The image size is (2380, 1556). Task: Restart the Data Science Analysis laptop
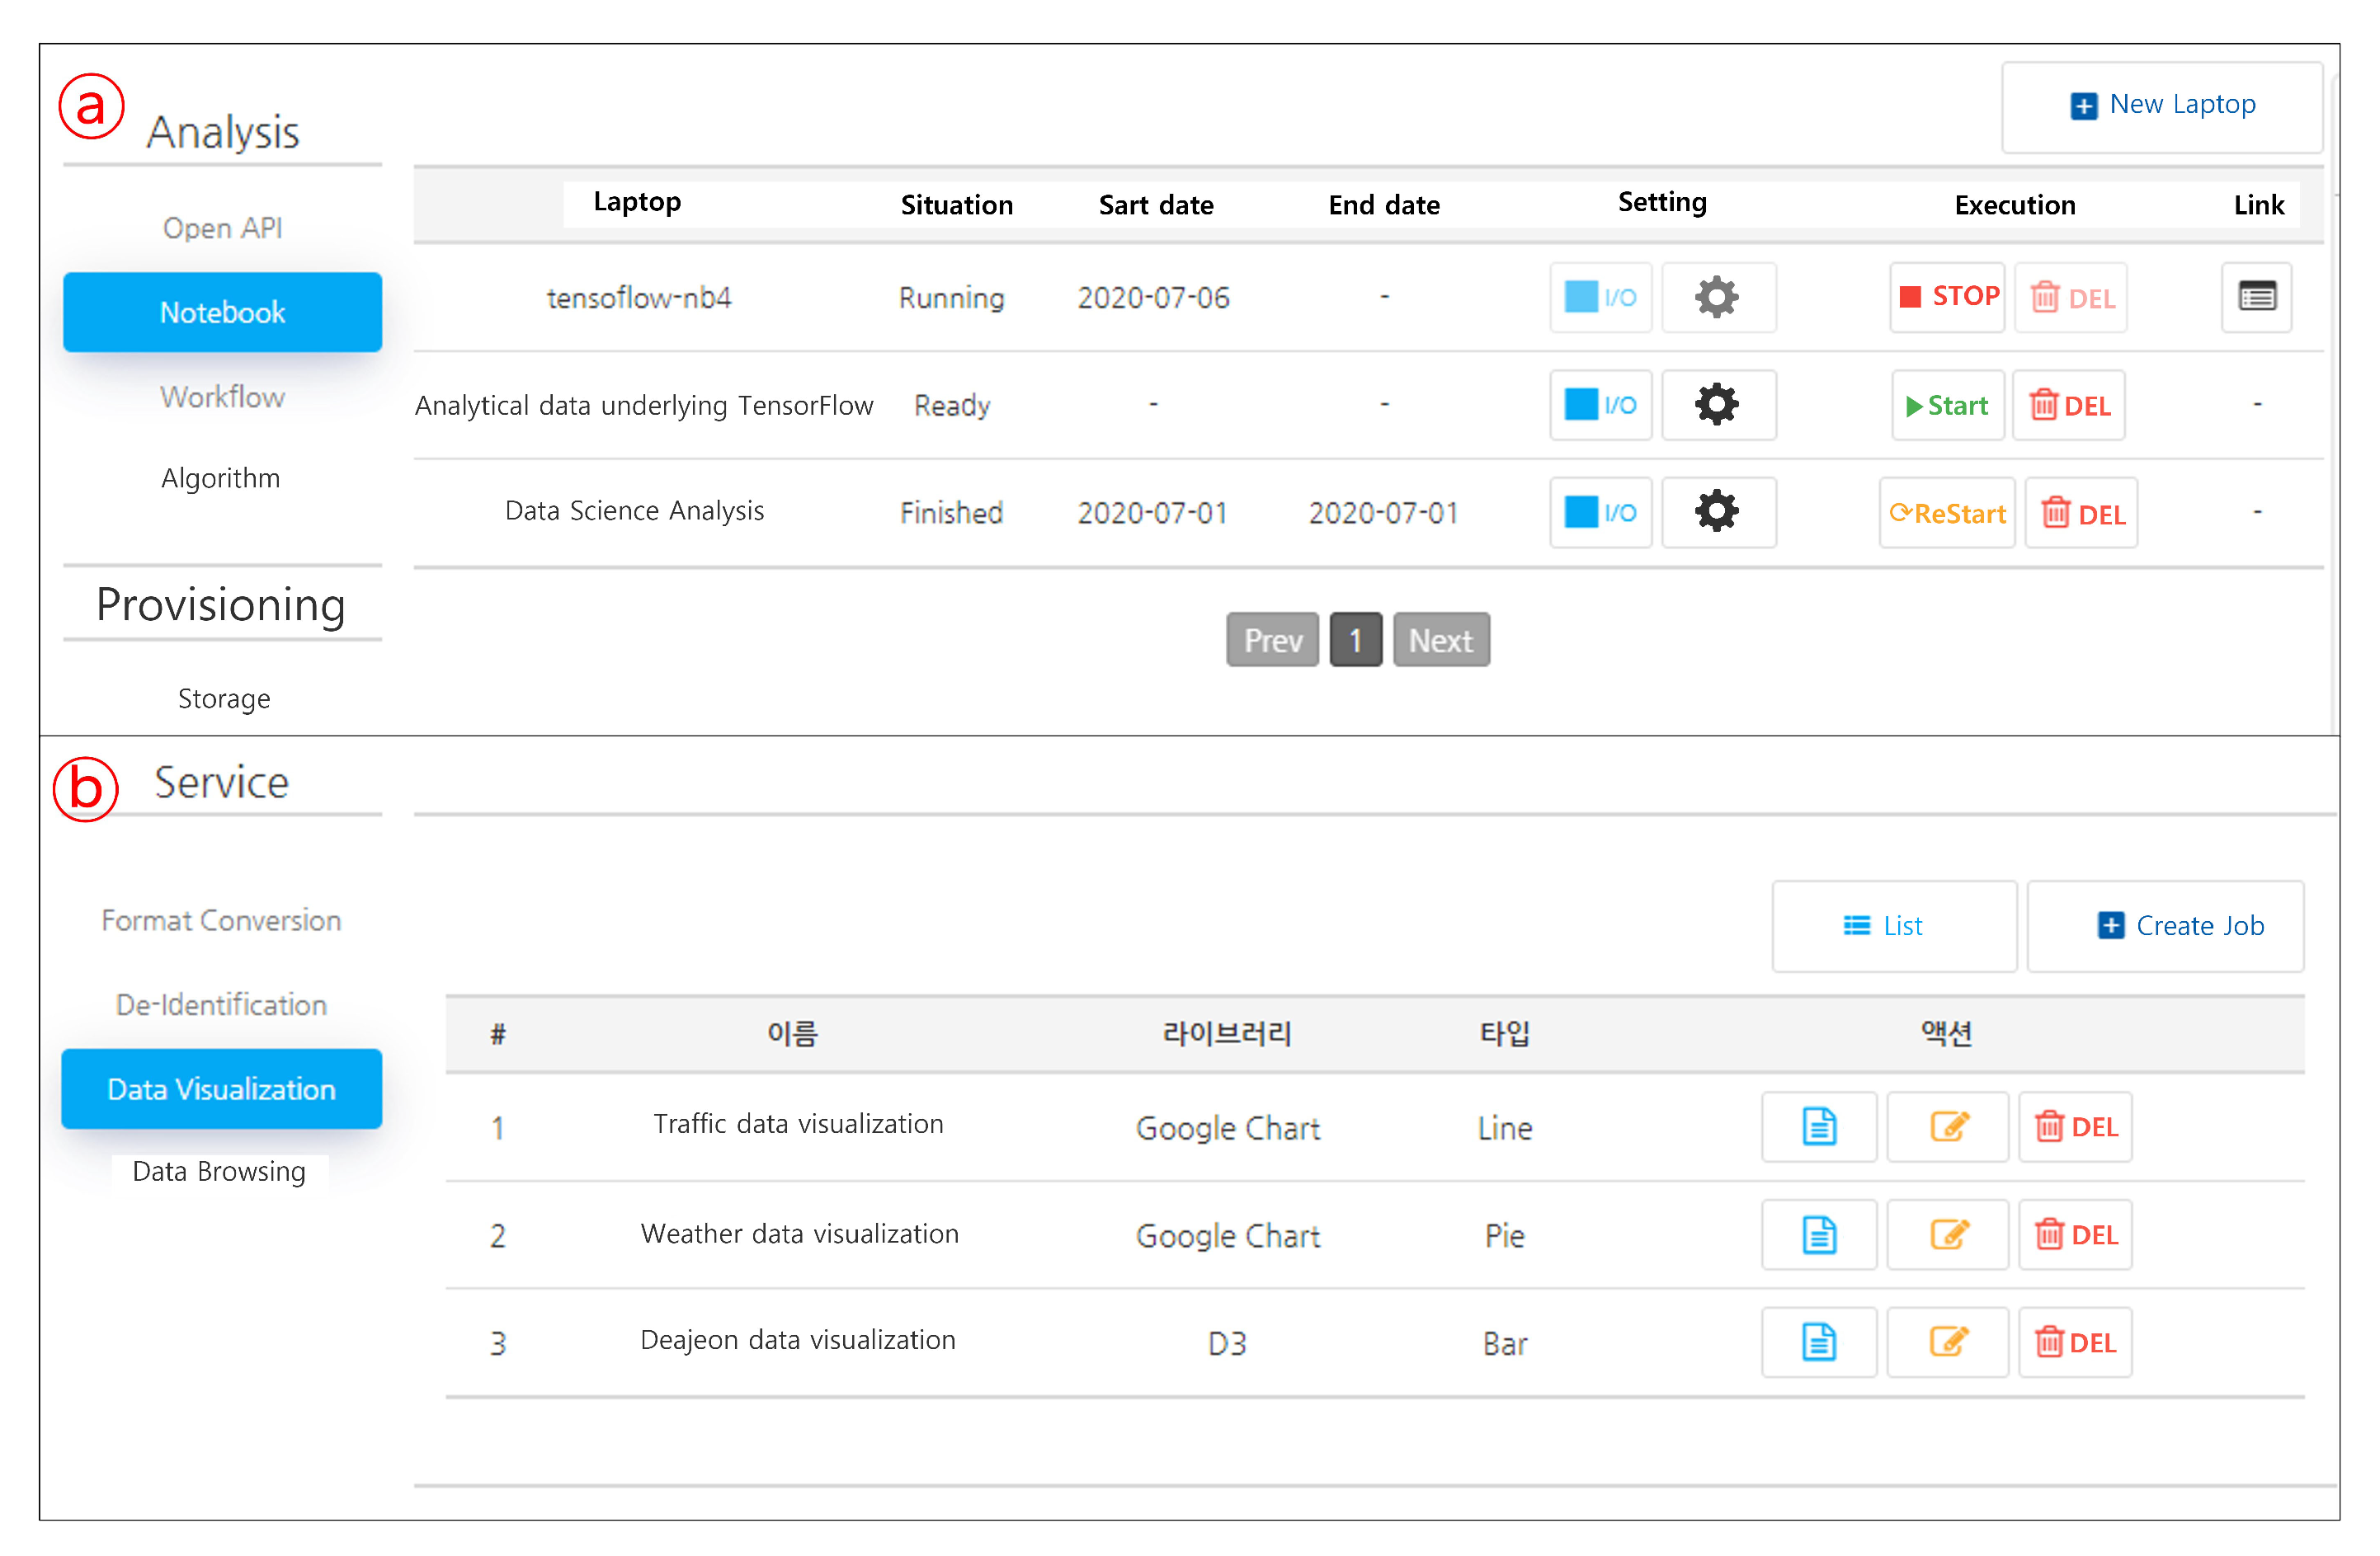[x=1947, y=514]
